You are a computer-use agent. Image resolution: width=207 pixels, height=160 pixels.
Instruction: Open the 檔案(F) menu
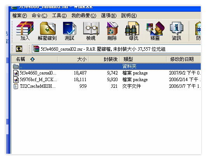point(19,16)
